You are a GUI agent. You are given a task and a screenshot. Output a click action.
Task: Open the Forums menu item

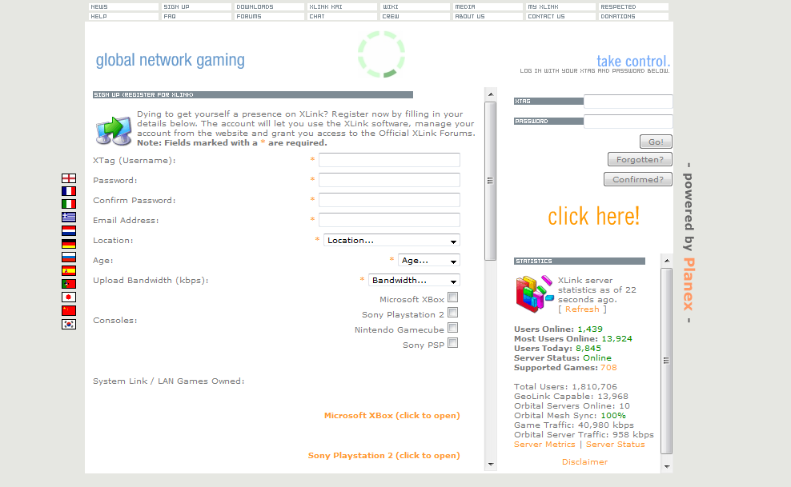pyautogui.click(x=269, y=17)
